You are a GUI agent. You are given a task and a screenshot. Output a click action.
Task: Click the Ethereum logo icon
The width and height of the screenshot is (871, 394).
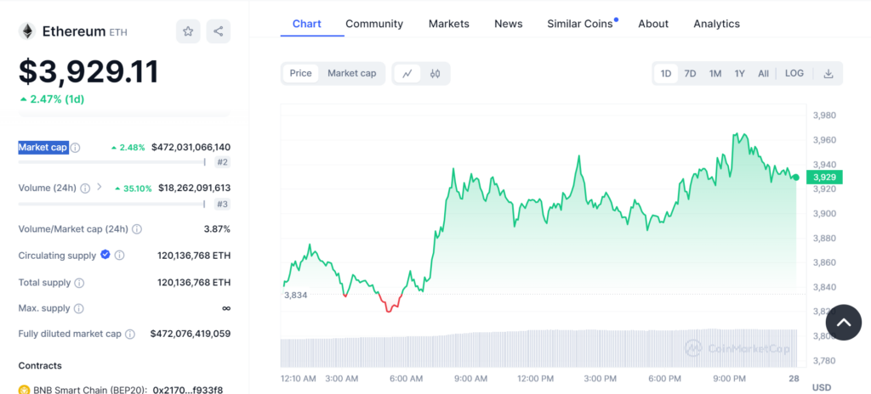[x=26, y=31]
